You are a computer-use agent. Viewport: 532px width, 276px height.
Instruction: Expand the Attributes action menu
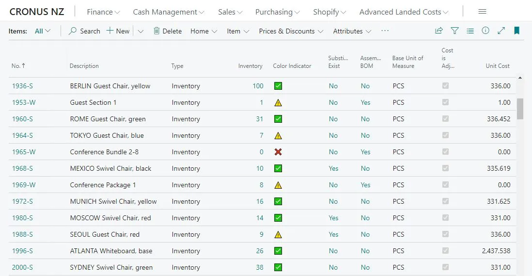(x=352, y=31)
